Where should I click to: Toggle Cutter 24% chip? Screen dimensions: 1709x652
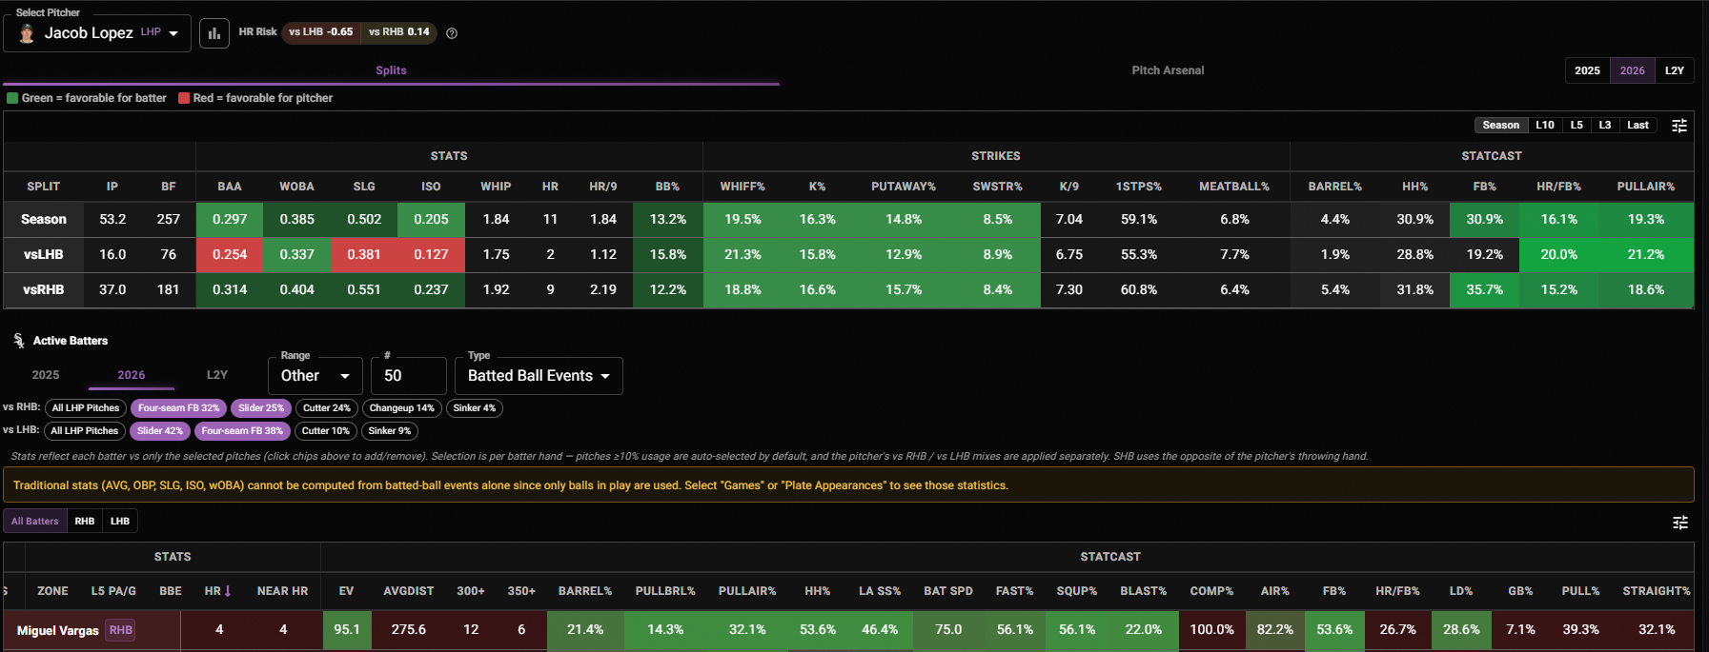(327, 408)
